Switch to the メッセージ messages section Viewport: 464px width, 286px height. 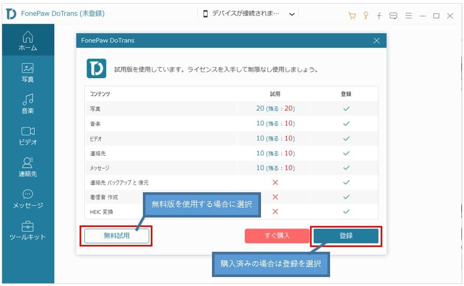pos(28,199)
